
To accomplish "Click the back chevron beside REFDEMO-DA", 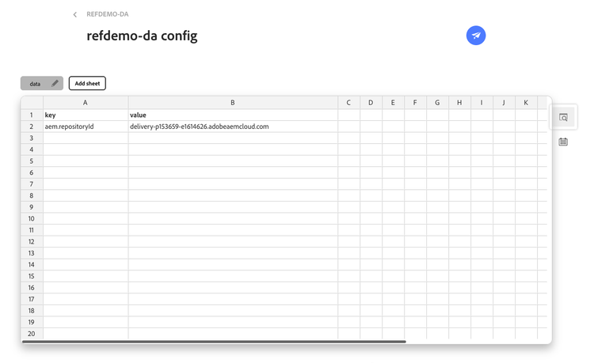I will (x=75, y=14).
